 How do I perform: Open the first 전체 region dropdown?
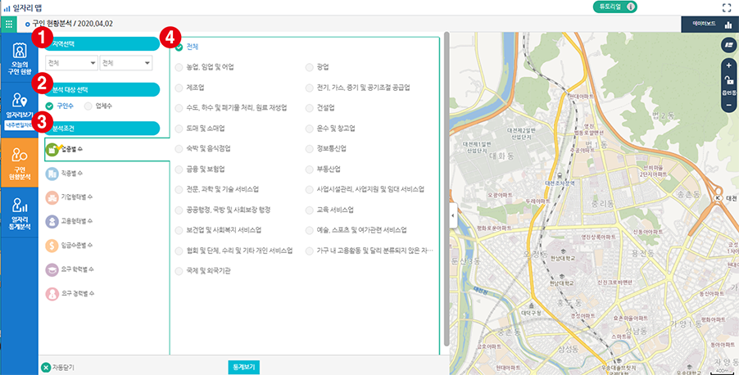click(71, 63)
